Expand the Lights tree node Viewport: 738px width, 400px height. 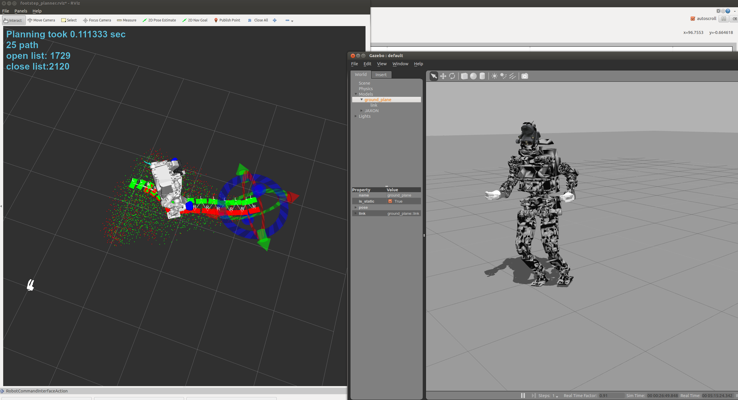(356, 116)
